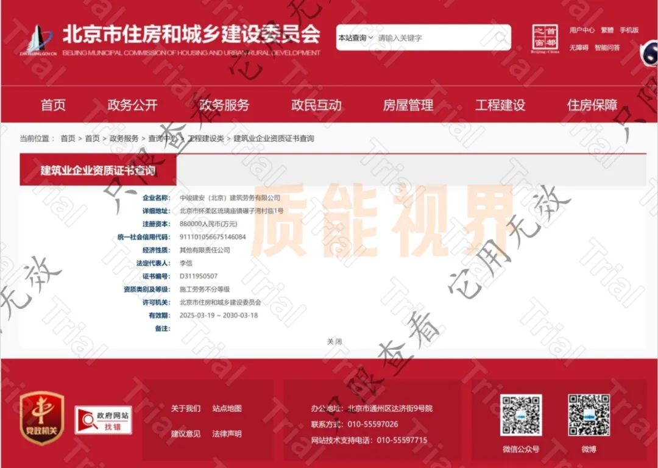Open the 政府网站找错 icon
This screenshot has width=658, height=468.
click(x=103, y=420)
